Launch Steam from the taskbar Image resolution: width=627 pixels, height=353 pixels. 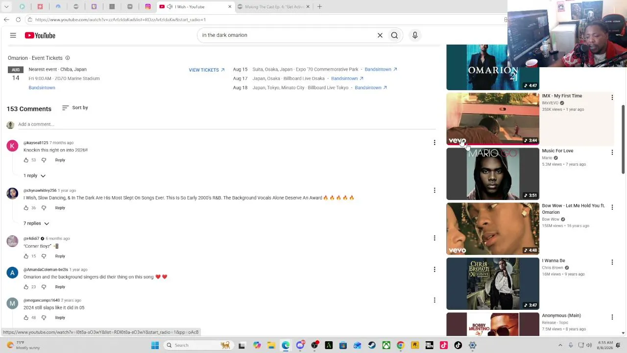click(372, 345)
